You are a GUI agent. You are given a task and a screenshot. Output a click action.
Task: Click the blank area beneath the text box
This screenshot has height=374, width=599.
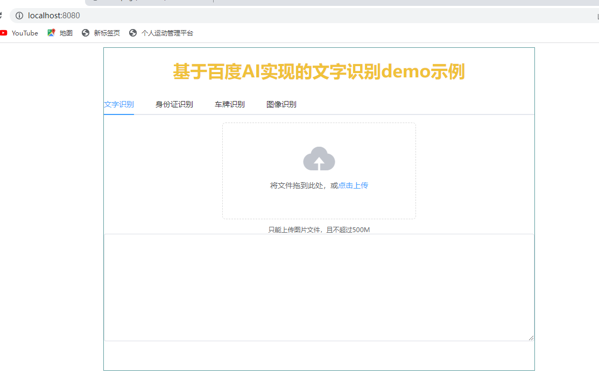319,355
